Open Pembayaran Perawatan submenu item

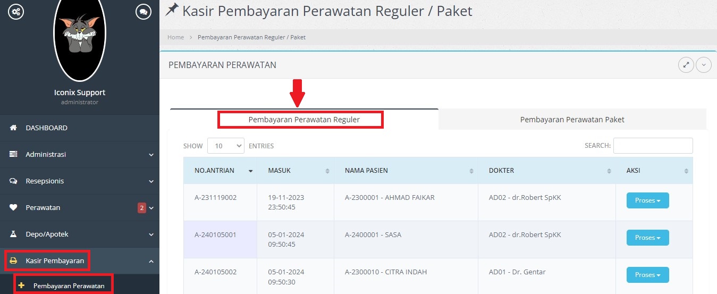click(69, 286)
